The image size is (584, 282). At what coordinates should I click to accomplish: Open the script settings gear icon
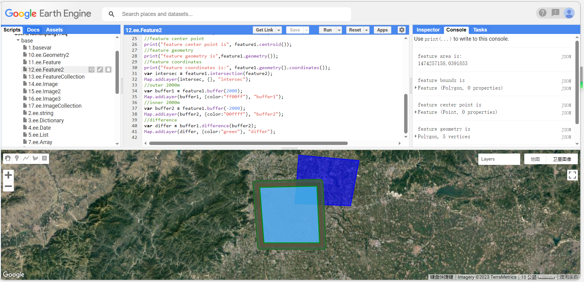(x=402, y=30)
